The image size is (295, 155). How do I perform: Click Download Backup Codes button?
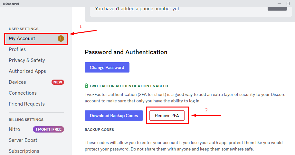114,116
